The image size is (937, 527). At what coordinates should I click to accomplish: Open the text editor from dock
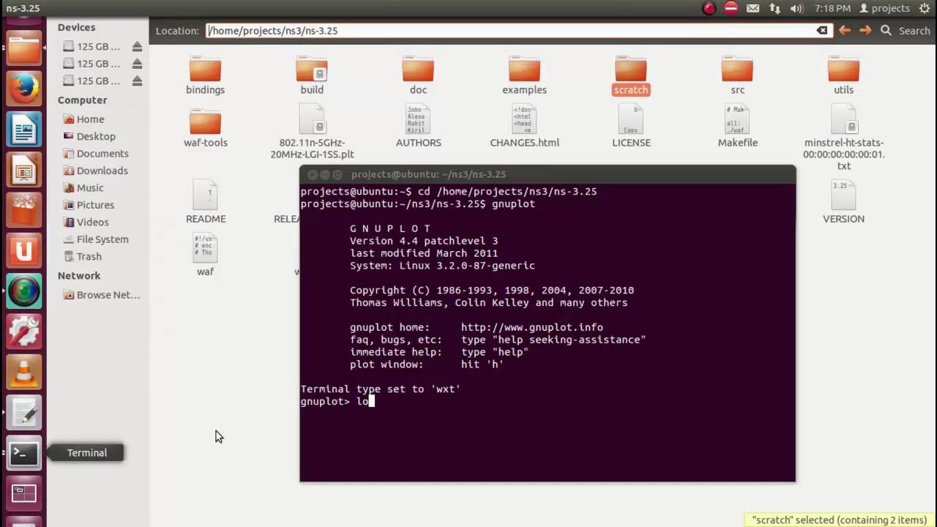[23, 413]
